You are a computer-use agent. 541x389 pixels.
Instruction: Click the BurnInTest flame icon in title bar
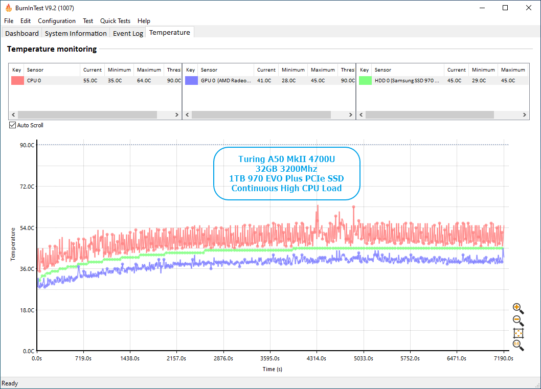[x=9, y=8]
